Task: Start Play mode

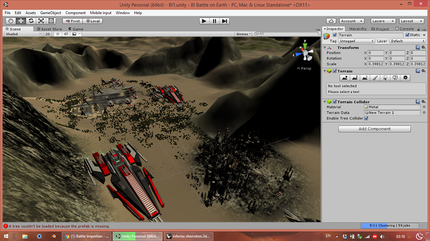Action: [x=204, y=21]
